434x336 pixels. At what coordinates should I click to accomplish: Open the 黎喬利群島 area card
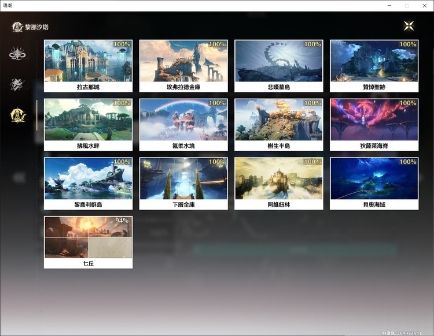pyautogui.click(x=89, y=184)
